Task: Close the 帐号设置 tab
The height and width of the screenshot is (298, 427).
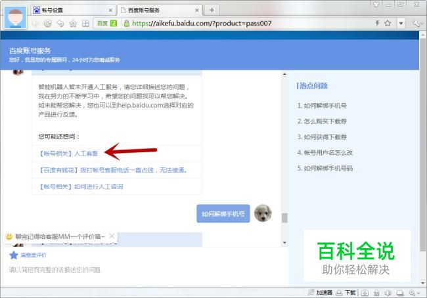Action: point(110,11)
